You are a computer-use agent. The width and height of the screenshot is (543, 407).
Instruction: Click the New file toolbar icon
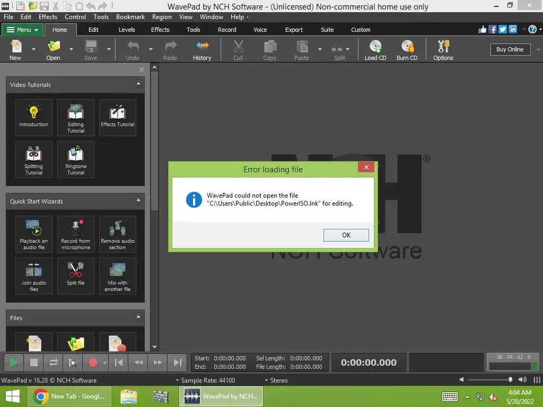point(15,50)
